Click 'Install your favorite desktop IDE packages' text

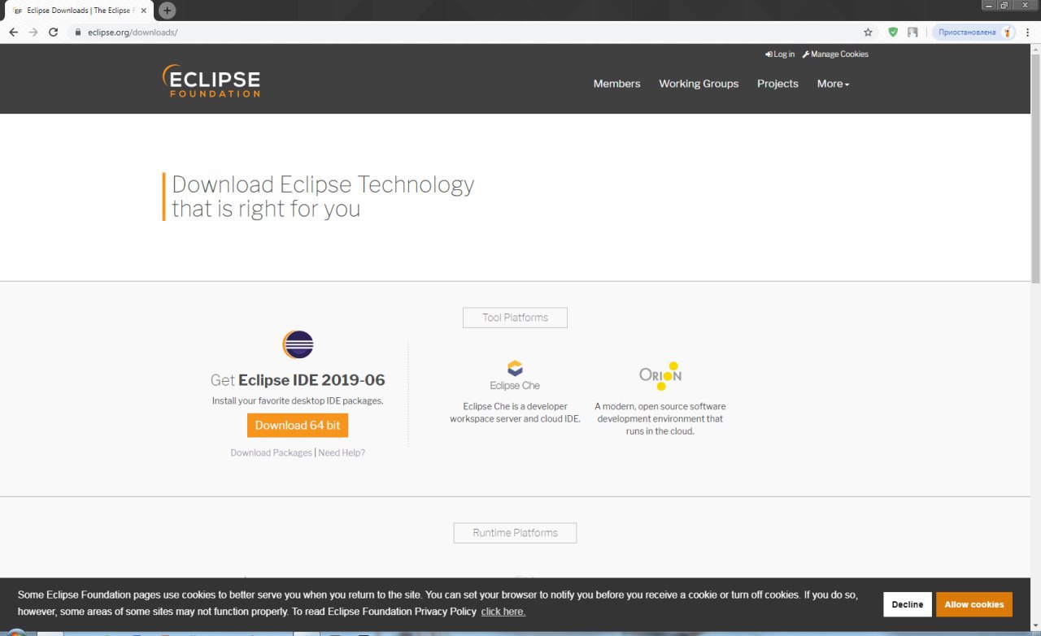tap(298, 400)
